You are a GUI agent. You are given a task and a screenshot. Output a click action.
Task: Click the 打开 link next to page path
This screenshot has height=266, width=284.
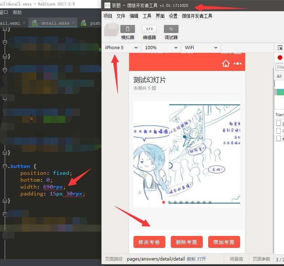202,259
